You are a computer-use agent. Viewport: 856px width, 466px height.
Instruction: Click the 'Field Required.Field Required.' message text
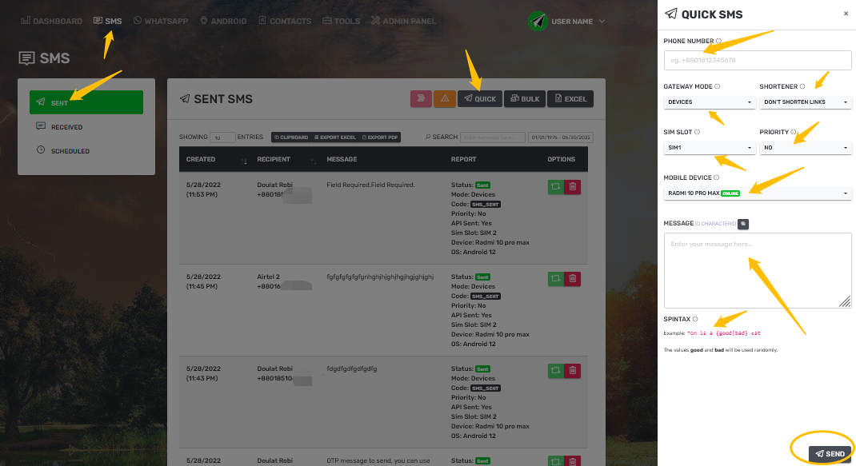pos(370,185)
